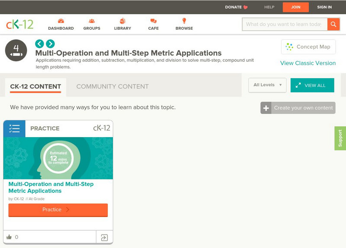Open the practice card thumbnail image
Viewport: 346px width, 248px height.
pyautogui.click(x=58, y=158)
